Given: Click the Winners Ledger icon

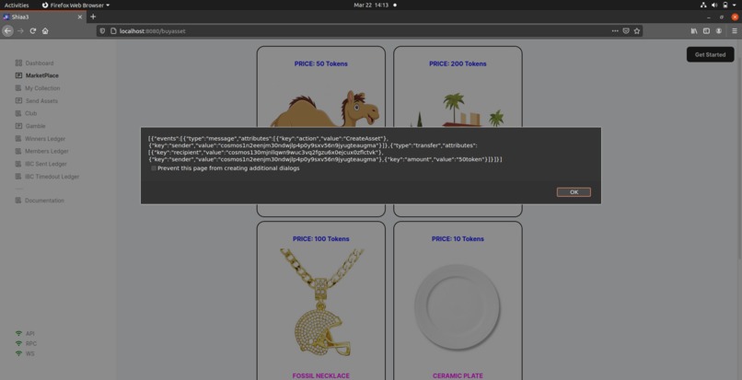Looking at the screenshot, I should [18, 139].
